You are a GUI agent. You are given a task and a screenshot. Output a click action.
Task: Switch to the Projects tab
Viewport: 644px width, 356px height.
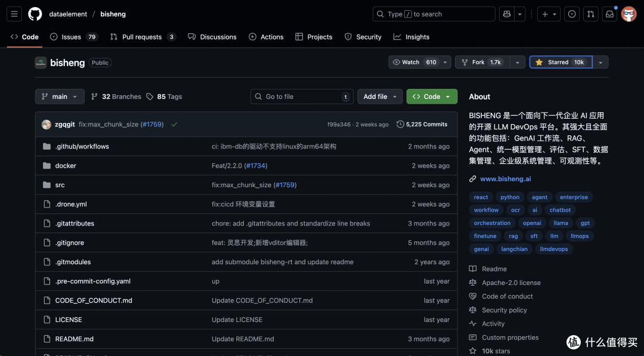coord(314,37)
